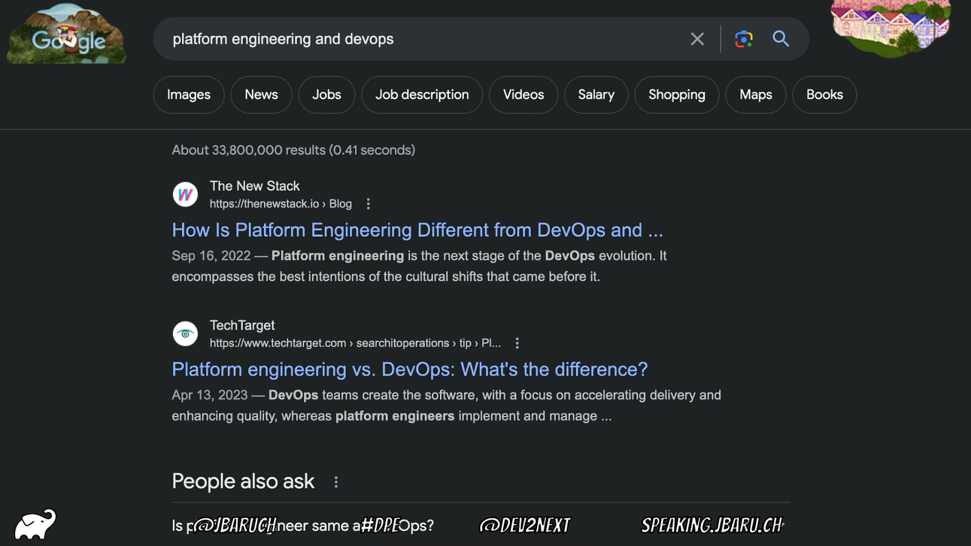
Task: Select the Jobs filter chip
Action: pyautogui.click(x=326, y=95)
